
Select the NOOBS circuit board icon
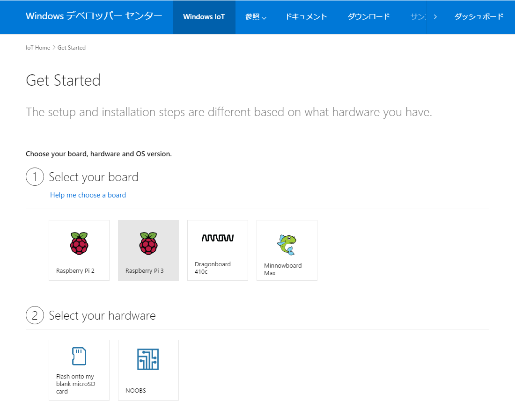[148, 359]
